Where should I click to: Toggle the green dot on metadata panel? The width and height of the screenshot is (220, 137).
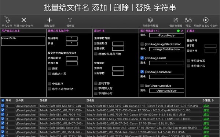[178, 31]
